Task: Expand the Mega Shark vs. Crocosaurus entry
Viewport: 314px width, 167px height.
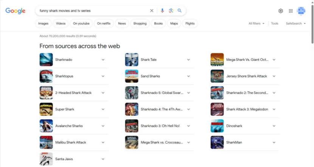Action: click(188, 142)
